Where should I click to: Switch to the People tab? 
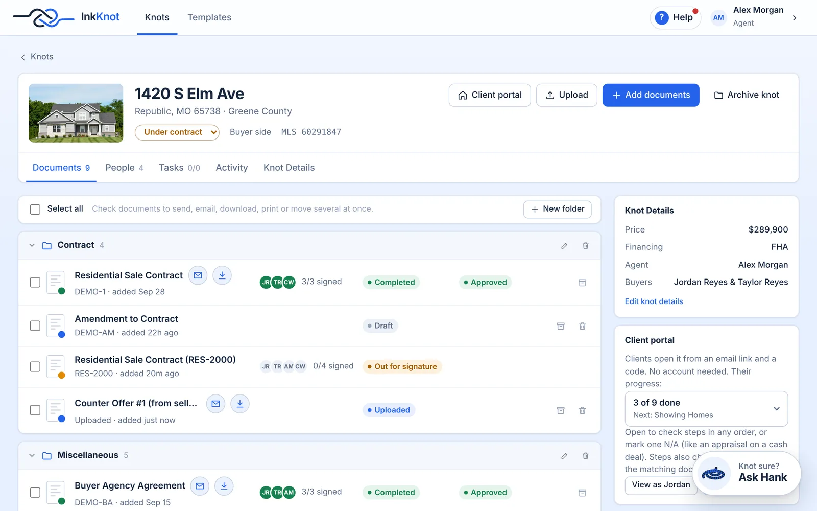124,168
